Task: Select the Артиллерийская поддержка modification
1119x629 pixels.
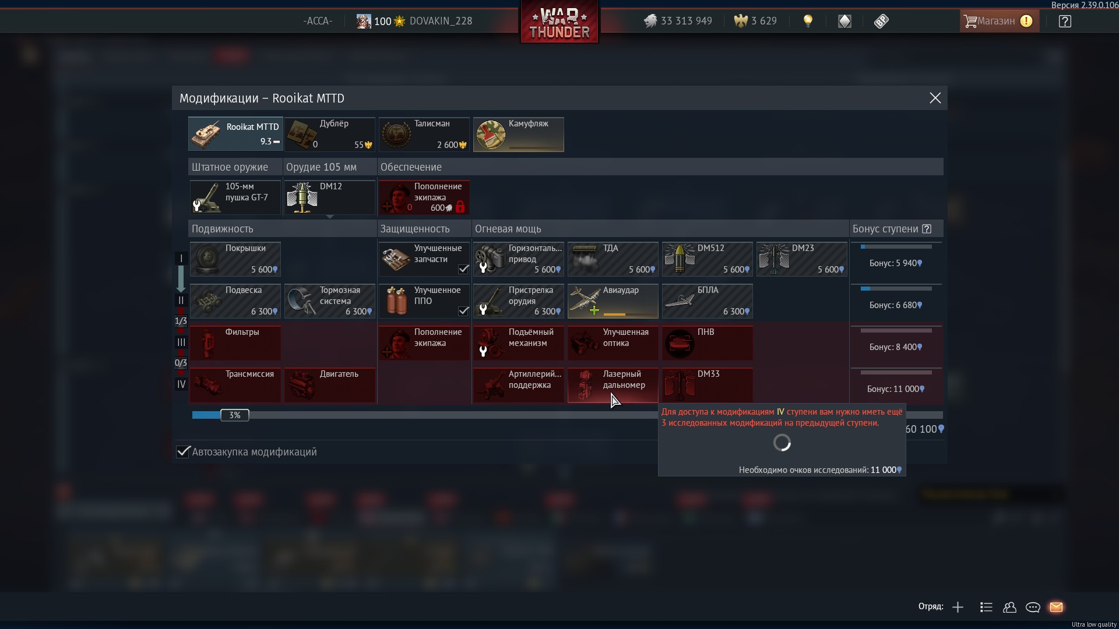Action: (x=519, y=385)
